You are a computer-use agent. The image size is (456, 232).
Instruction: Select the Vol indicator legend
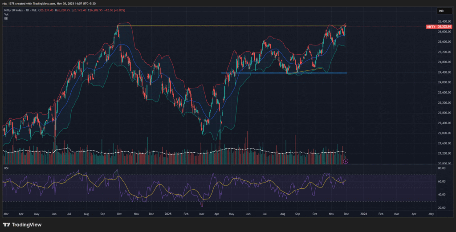6,14
